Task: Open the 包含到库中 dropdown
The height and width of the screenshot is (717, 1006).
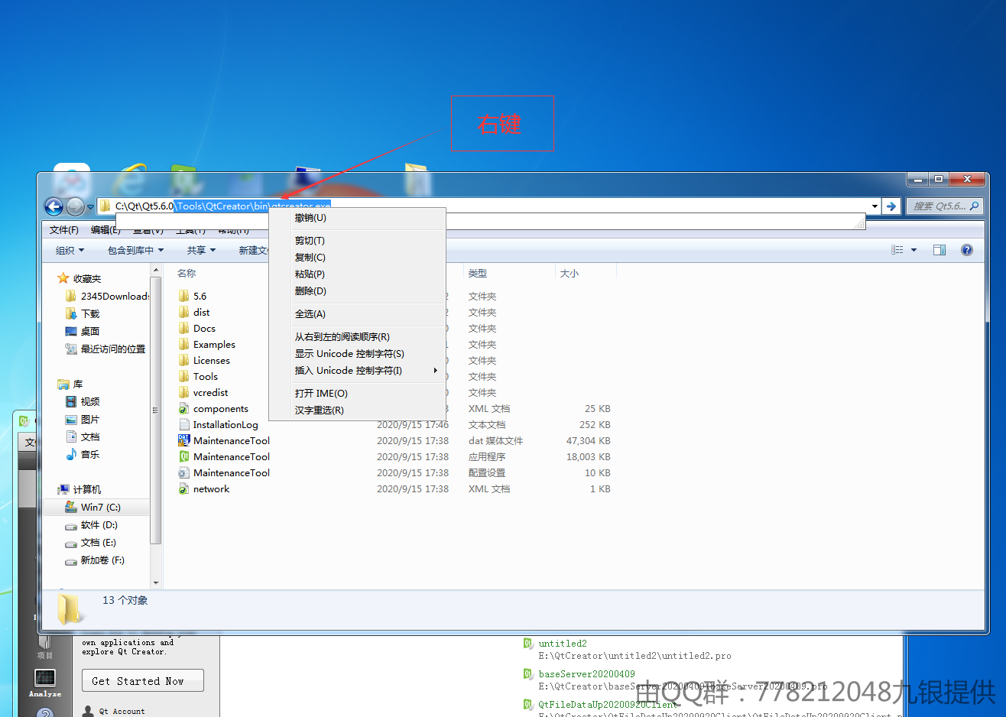Action: (x=135, y=251)
